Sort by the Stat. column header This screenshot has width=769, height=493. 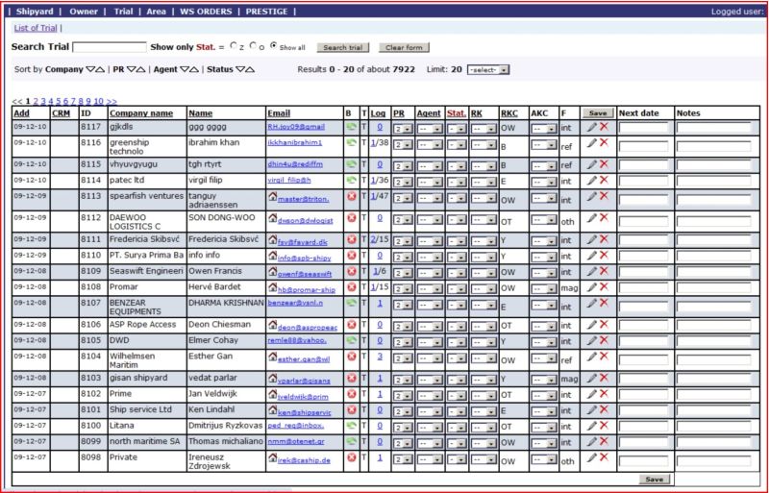[x=456, y=113]
